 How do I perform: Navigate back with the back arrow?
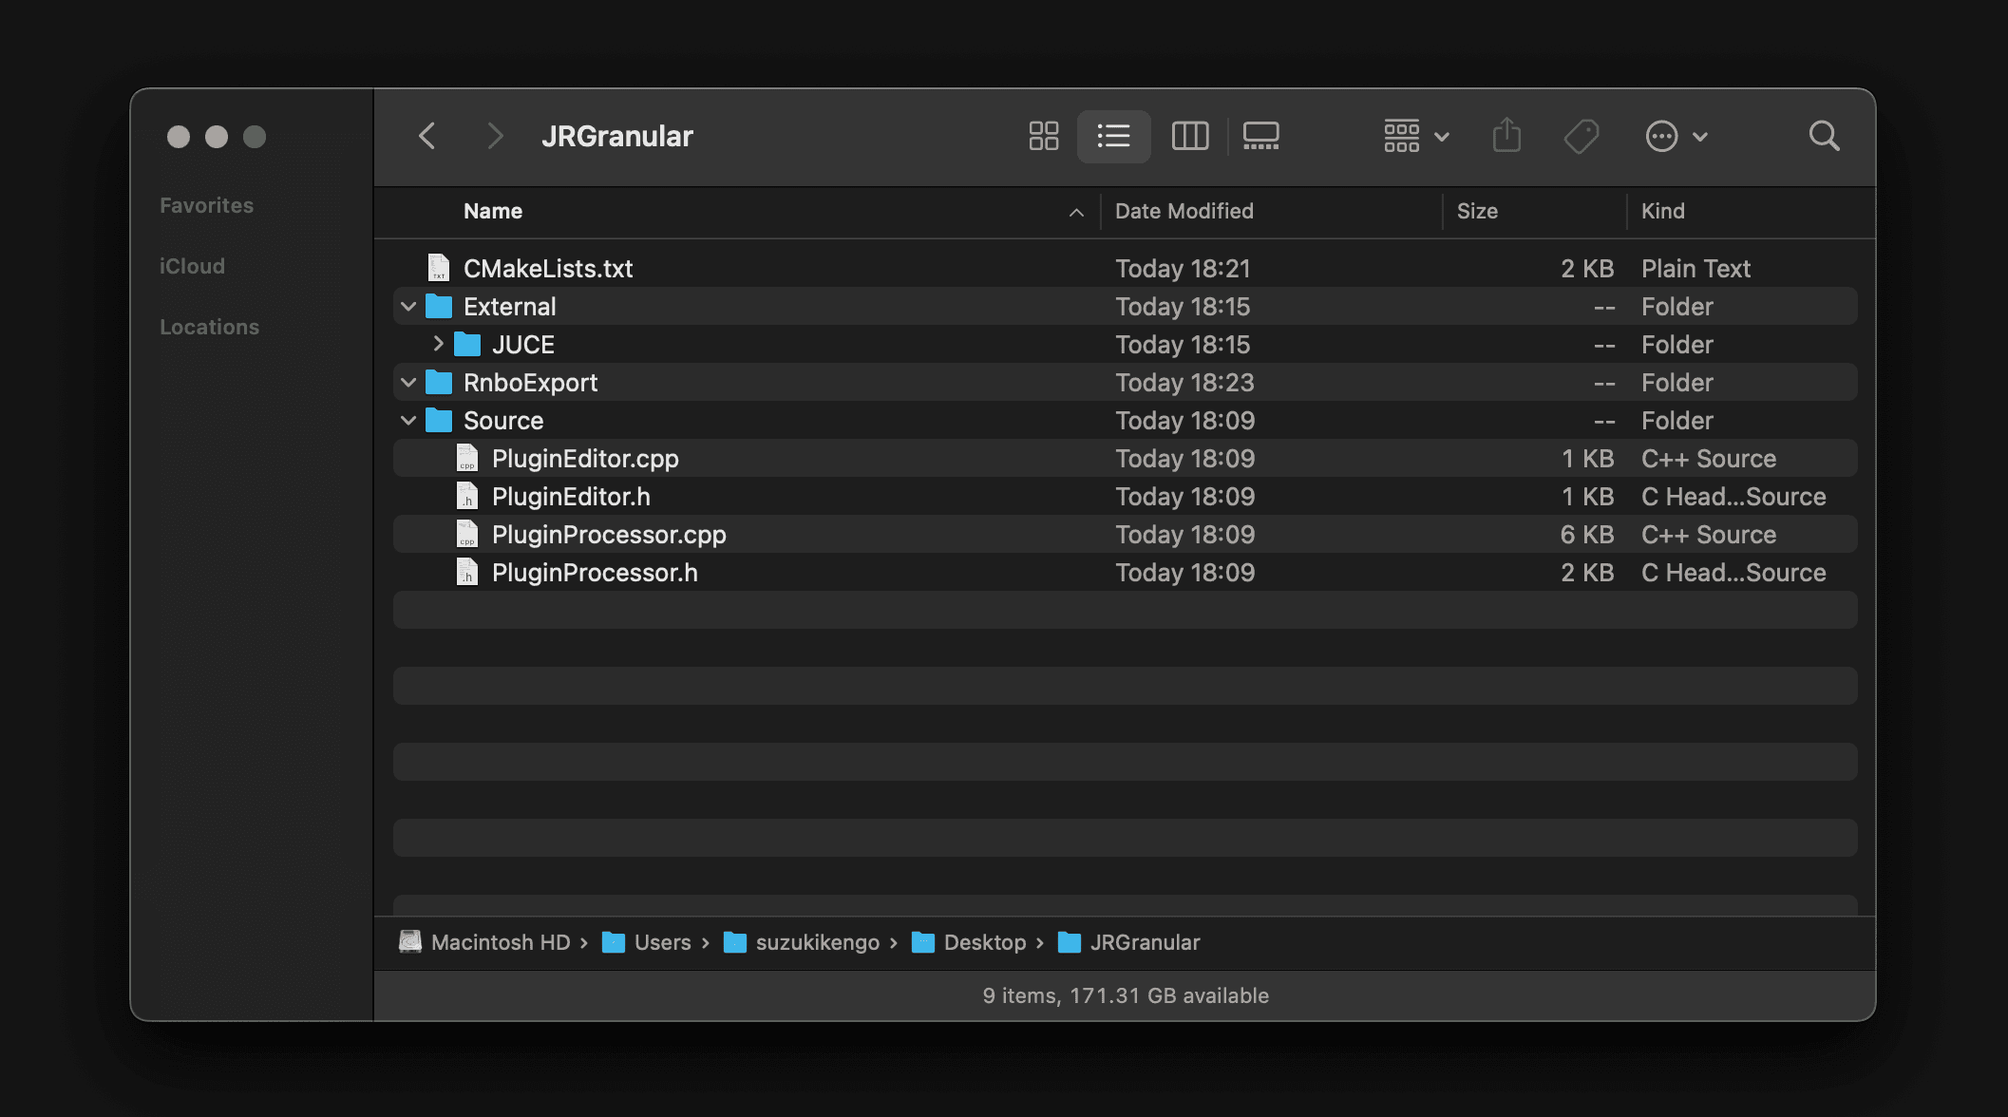point(427,136)
